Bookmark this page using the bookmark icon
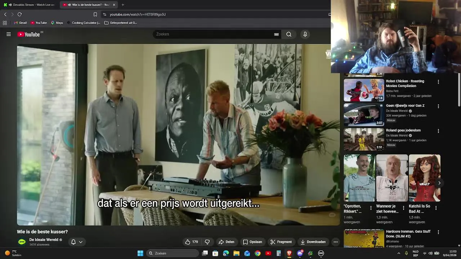The height and width of the screenshot is (259, 461). (x=95, y=14)
